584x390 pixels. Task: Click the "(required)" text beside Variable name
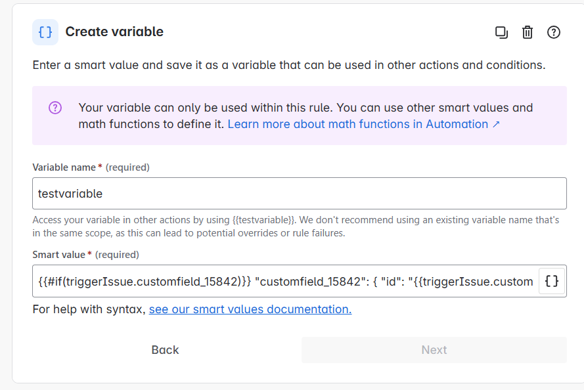(x=127, y=167)
